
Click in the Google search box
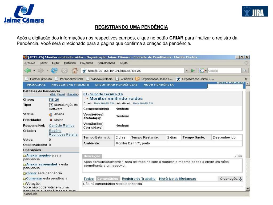click(224, 71)
